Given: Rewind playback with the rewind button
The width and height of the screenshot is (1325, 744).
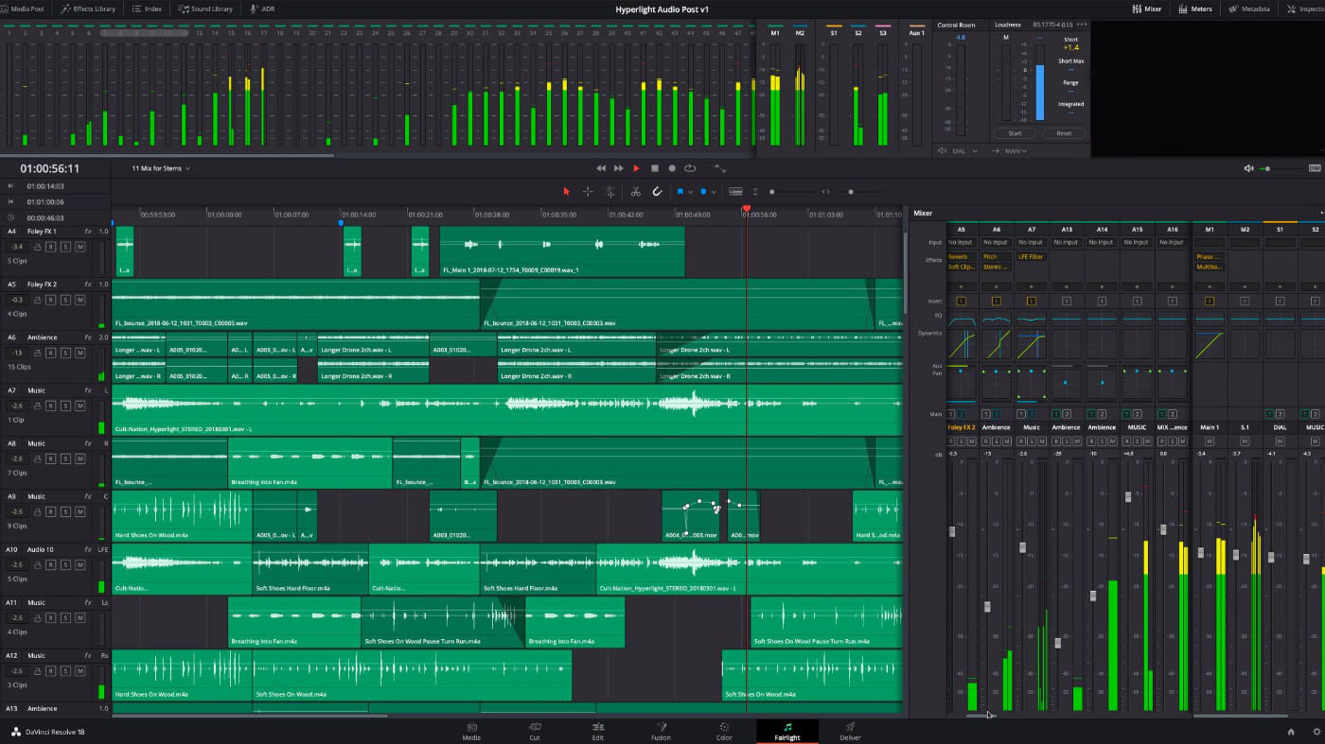Looking at the screenshot, I should [601, 168].
